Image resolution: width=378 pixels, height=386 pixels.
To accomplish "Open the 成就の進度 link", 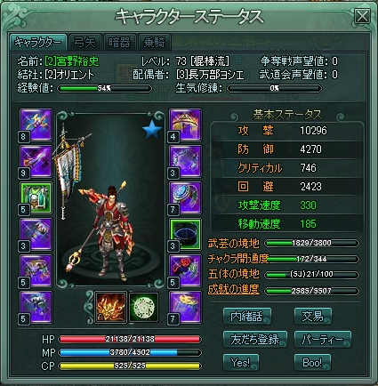I will tap(234, 289).
